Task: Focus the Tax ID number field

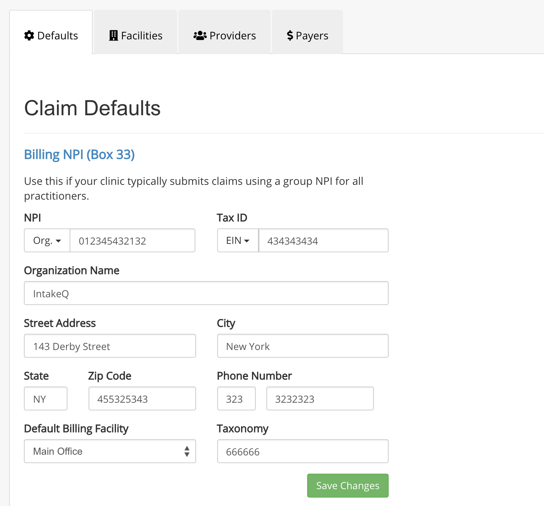Action: coord(323,241)
